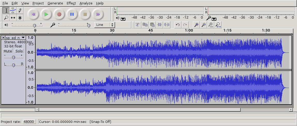Adjust the track pan slider
The width and height of the screenshot is (297, 126).
point(13,65)
